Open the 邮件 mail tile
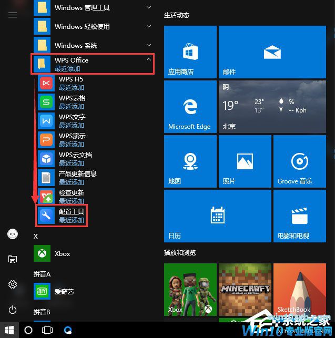Viewport: 335px width, 338px height. point(272,52)
